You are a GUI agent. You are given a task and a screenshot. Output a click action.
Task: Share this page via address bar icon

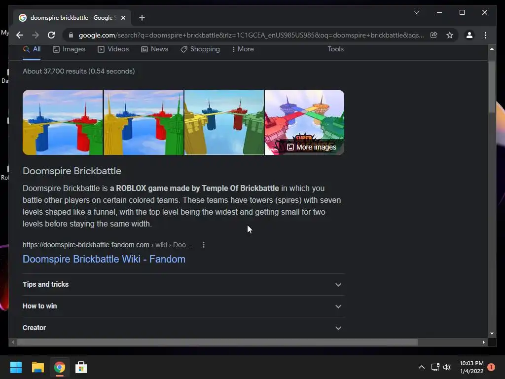click(434, 35)
